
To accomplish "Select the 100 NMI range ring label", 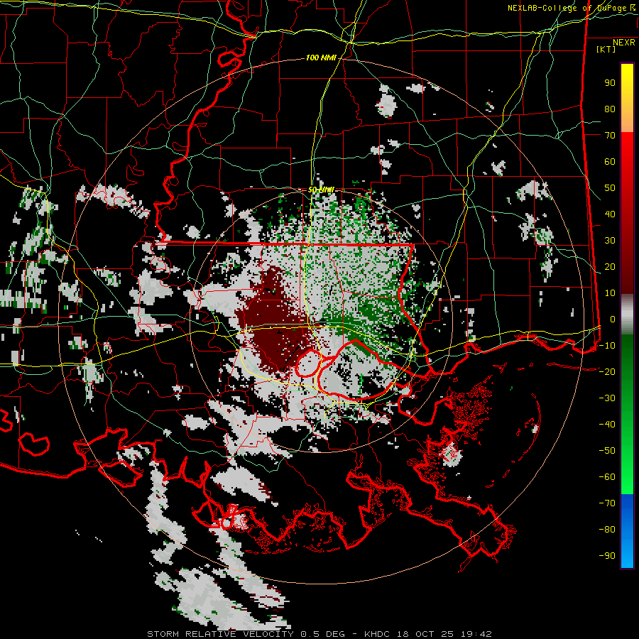I will click(x=321, y=58).
